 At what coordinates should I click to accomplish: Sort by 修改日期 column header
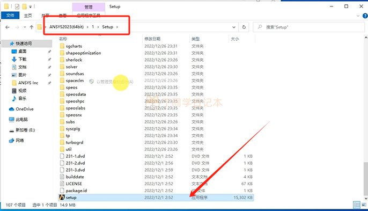click(152, 39)
